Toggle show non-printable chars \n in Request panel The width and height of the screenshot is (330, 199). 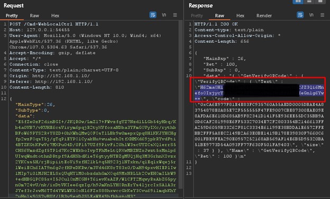(164, 15)
